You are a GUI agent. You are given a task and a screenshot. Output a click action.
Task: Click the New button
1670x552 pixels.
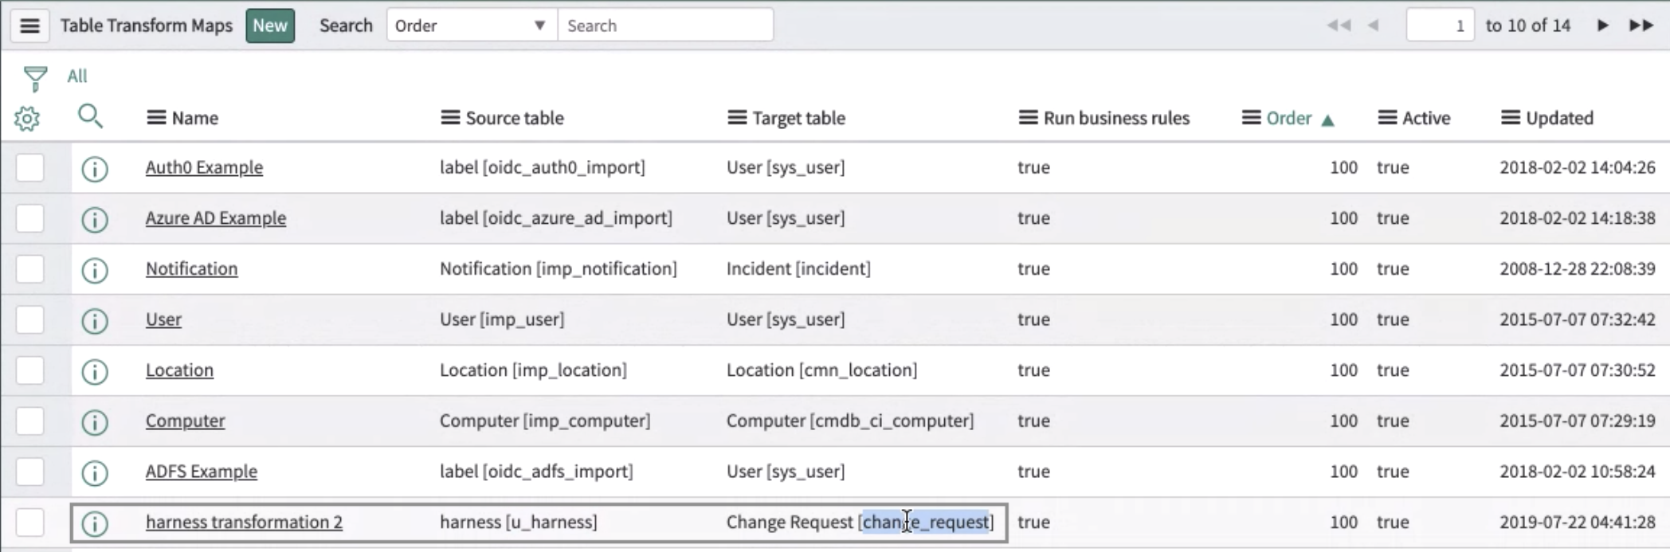tap(270, 25)
